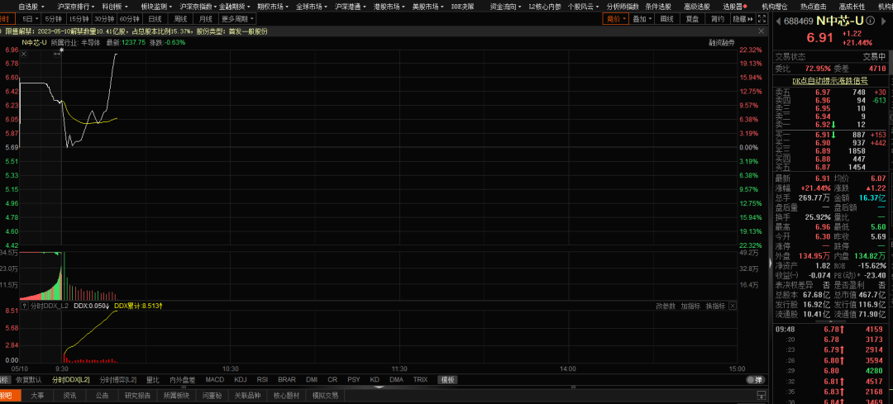Open the 叠加 overlay dropdown

click(x=642, y=19)
